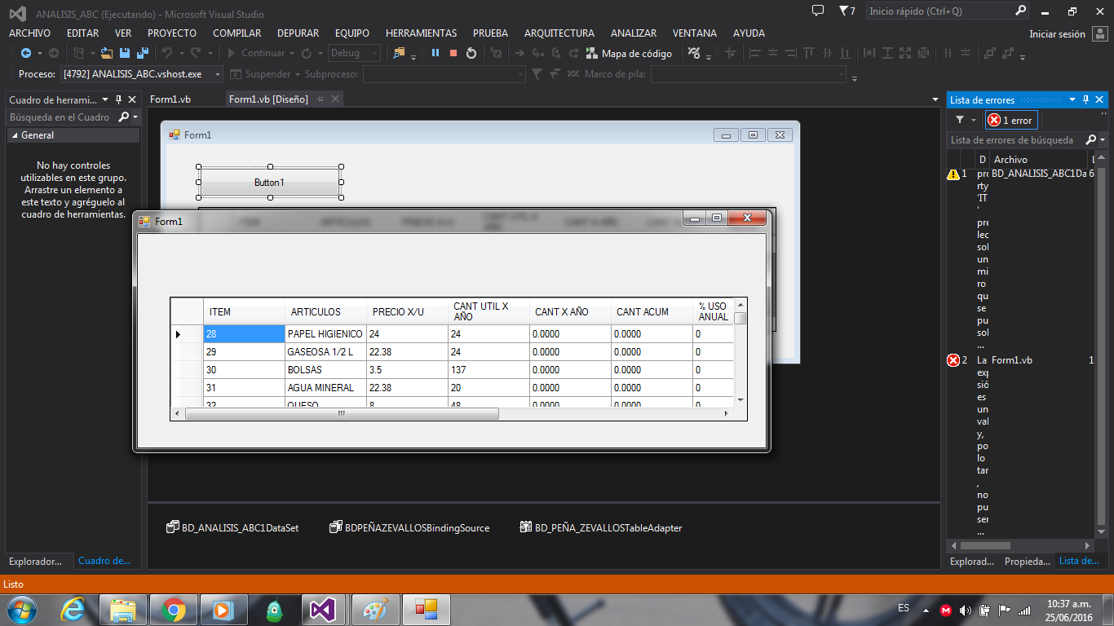This screenshot has height=626, width=1114.
Task: Pin the Lista de errores panel
Action: 1085,100
